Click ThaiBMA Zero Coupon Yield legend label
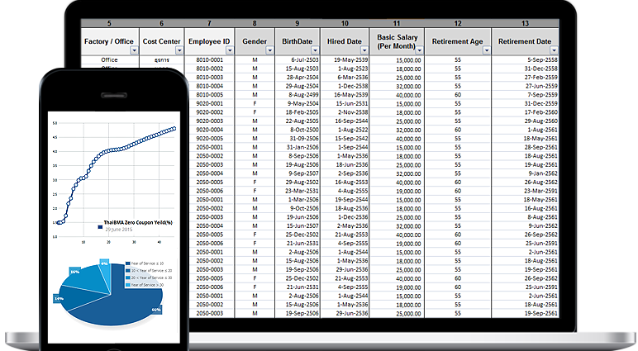This screenshot has width=638, height=351. point(138,222)
